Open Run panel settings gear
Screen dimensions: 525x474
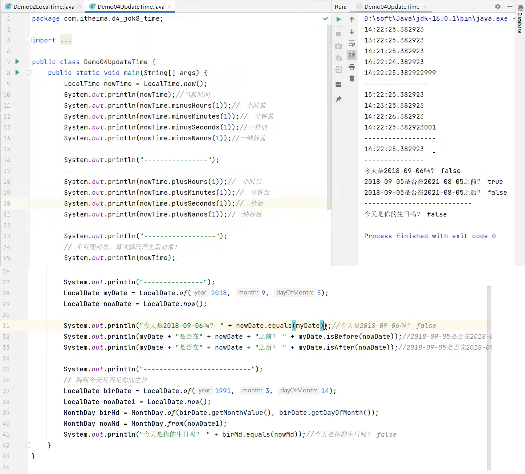pyautogui.click(x=498, y=7)
